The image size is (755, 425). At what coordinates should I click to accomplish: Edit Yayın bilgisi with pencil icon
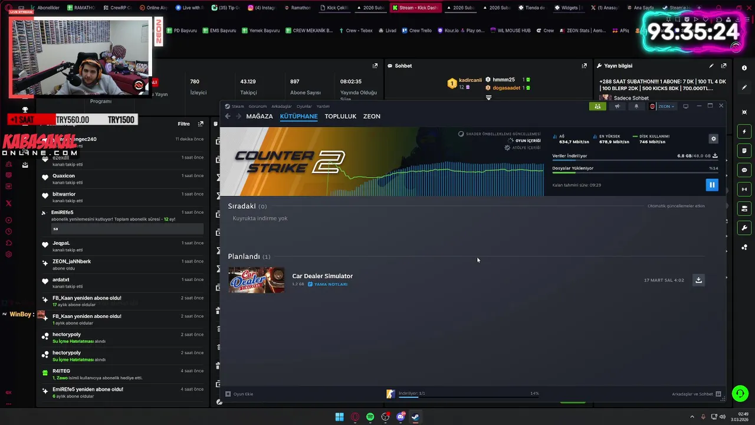[x=711, y=66]
